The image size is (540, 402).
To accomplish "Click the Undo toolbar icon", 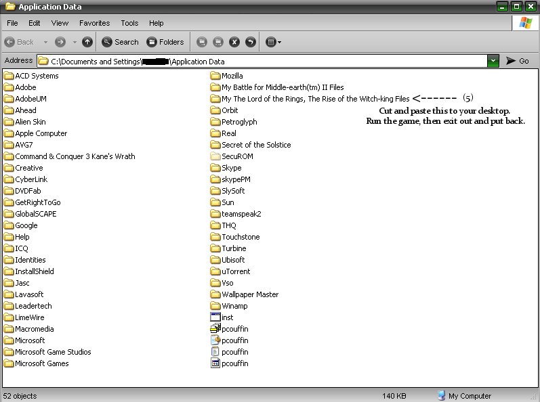I will [251, 42].
